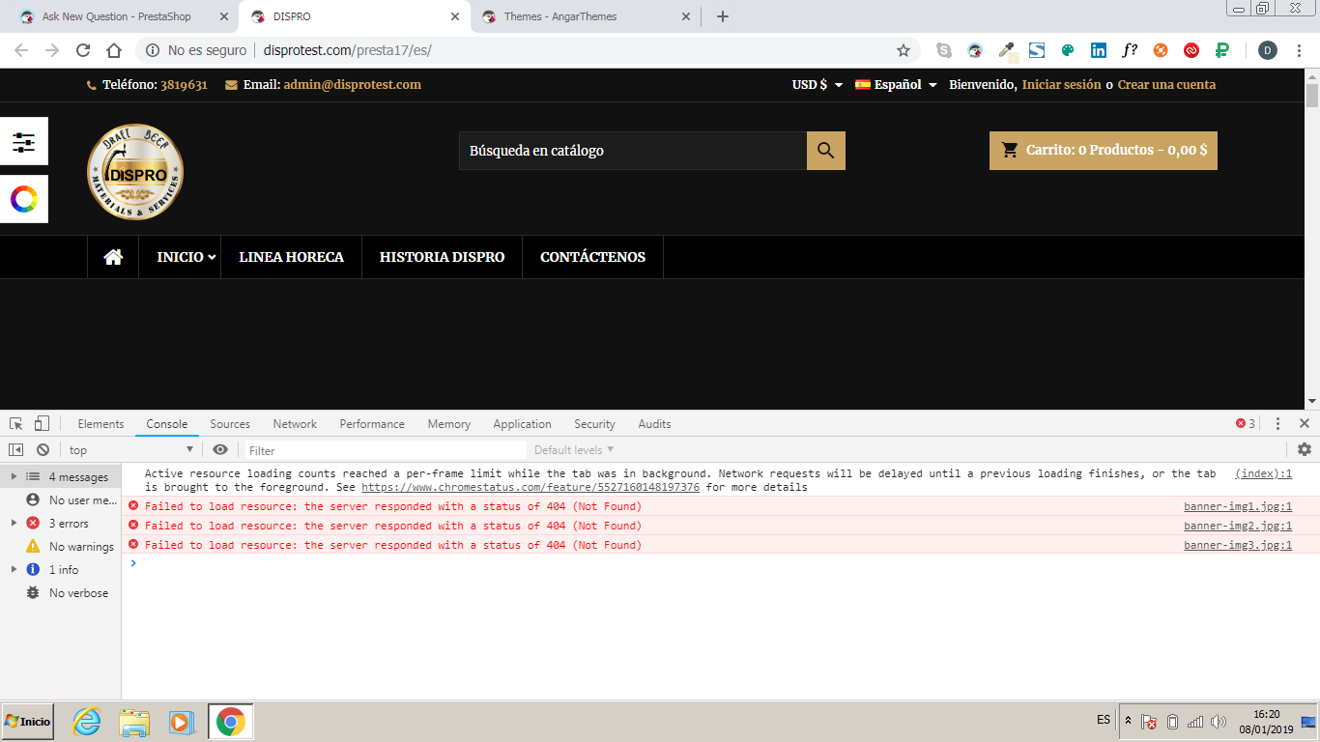Toggle live expression eye icon
The height and width of the screenshot is (742, 1320).
(x=220, y=449)
